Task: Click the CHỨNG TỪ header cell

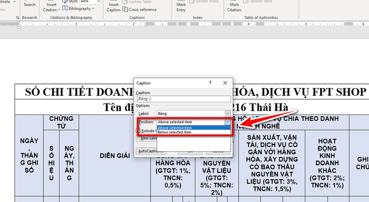Action: [61, 122]
